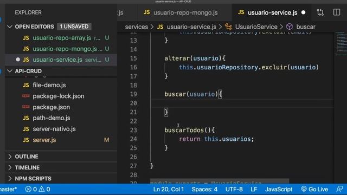Click the feedback icon in status bar
The width and height of the screenshot is (347, 195).
click(x=339, y=189)
